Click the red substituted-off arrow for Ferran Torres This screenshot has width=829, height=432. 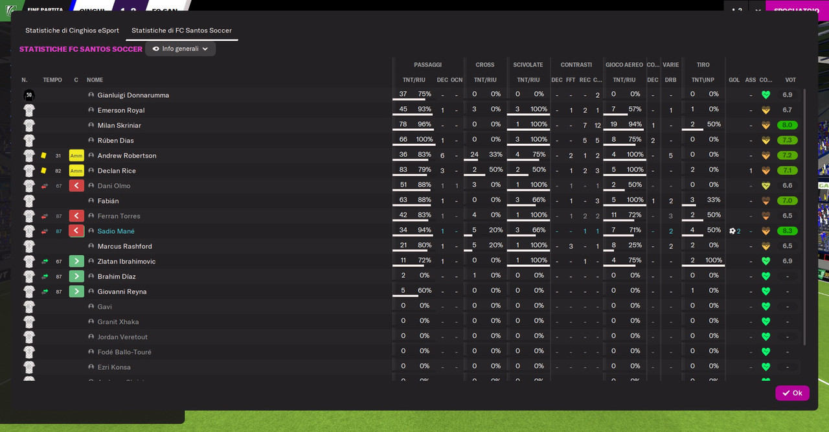(x=76, y=216)
